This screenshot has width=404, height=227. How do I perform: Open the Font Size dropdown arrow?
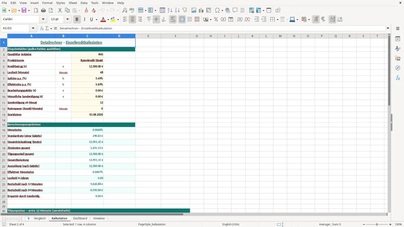pos(68,20)
